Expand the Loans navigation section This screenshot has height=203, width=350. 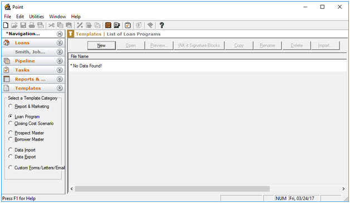click(x=60, y=42)
